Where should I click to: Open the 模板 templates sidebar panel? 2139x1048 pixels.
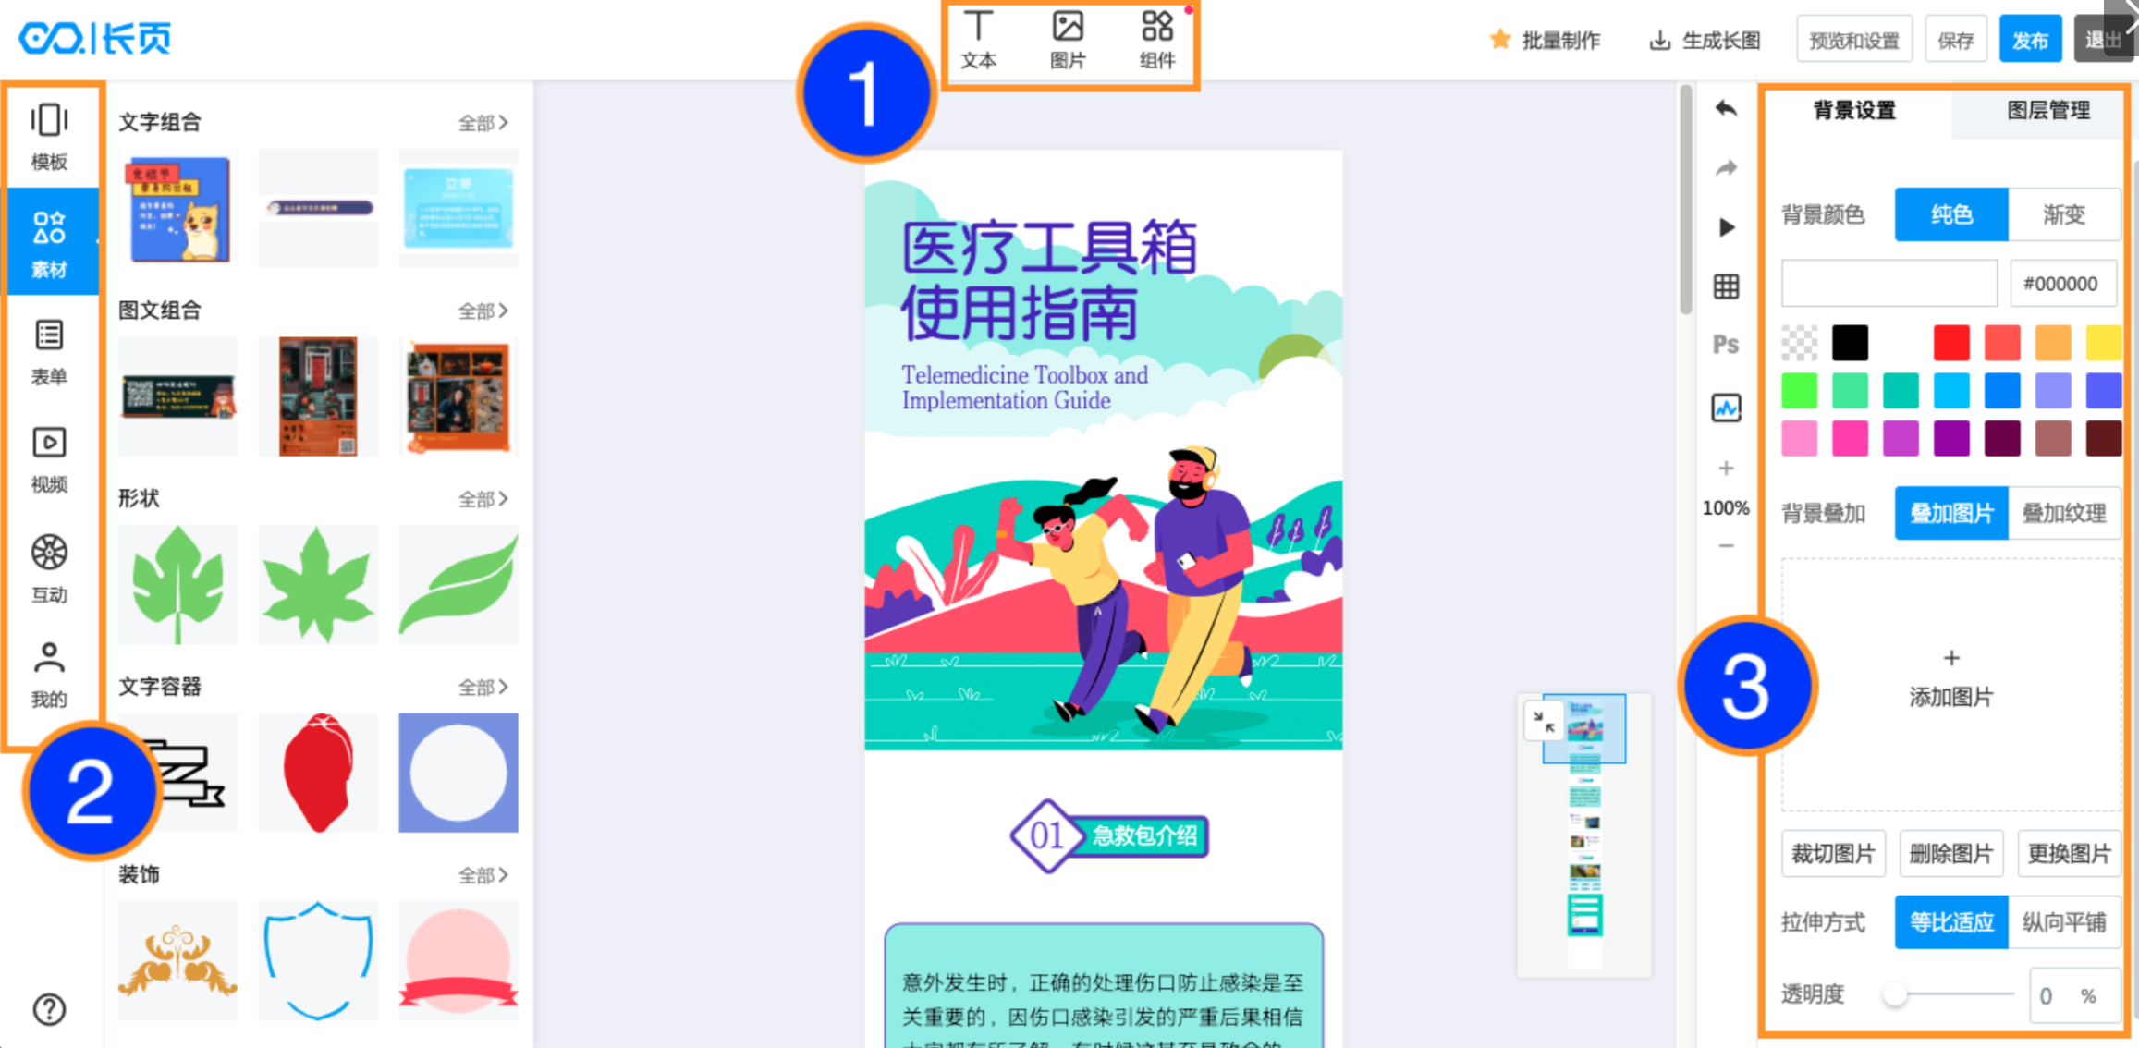(x=50, y=137)
